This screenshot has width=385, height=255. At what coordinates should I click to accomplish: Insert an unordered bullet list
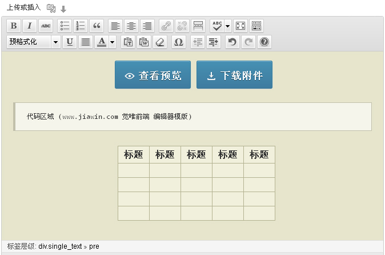(x=65, y=26)
